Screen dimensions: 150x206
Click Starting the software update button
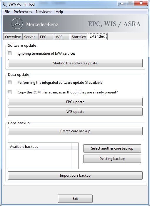(75, 63)
